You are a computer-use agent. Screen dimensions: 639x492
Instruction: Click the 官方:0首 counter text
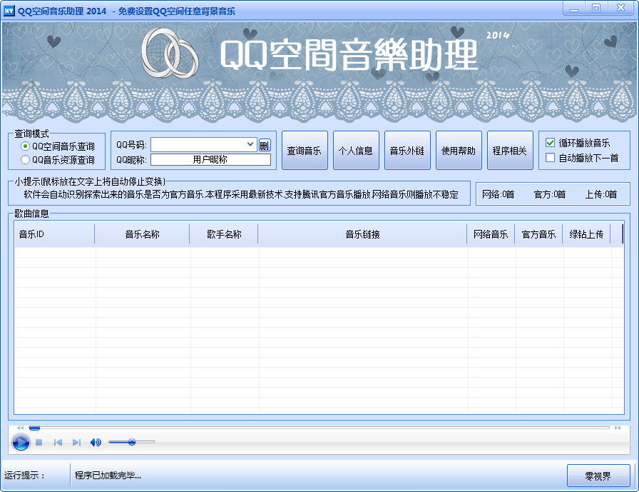pyautogui.click(x=549, y=194)
